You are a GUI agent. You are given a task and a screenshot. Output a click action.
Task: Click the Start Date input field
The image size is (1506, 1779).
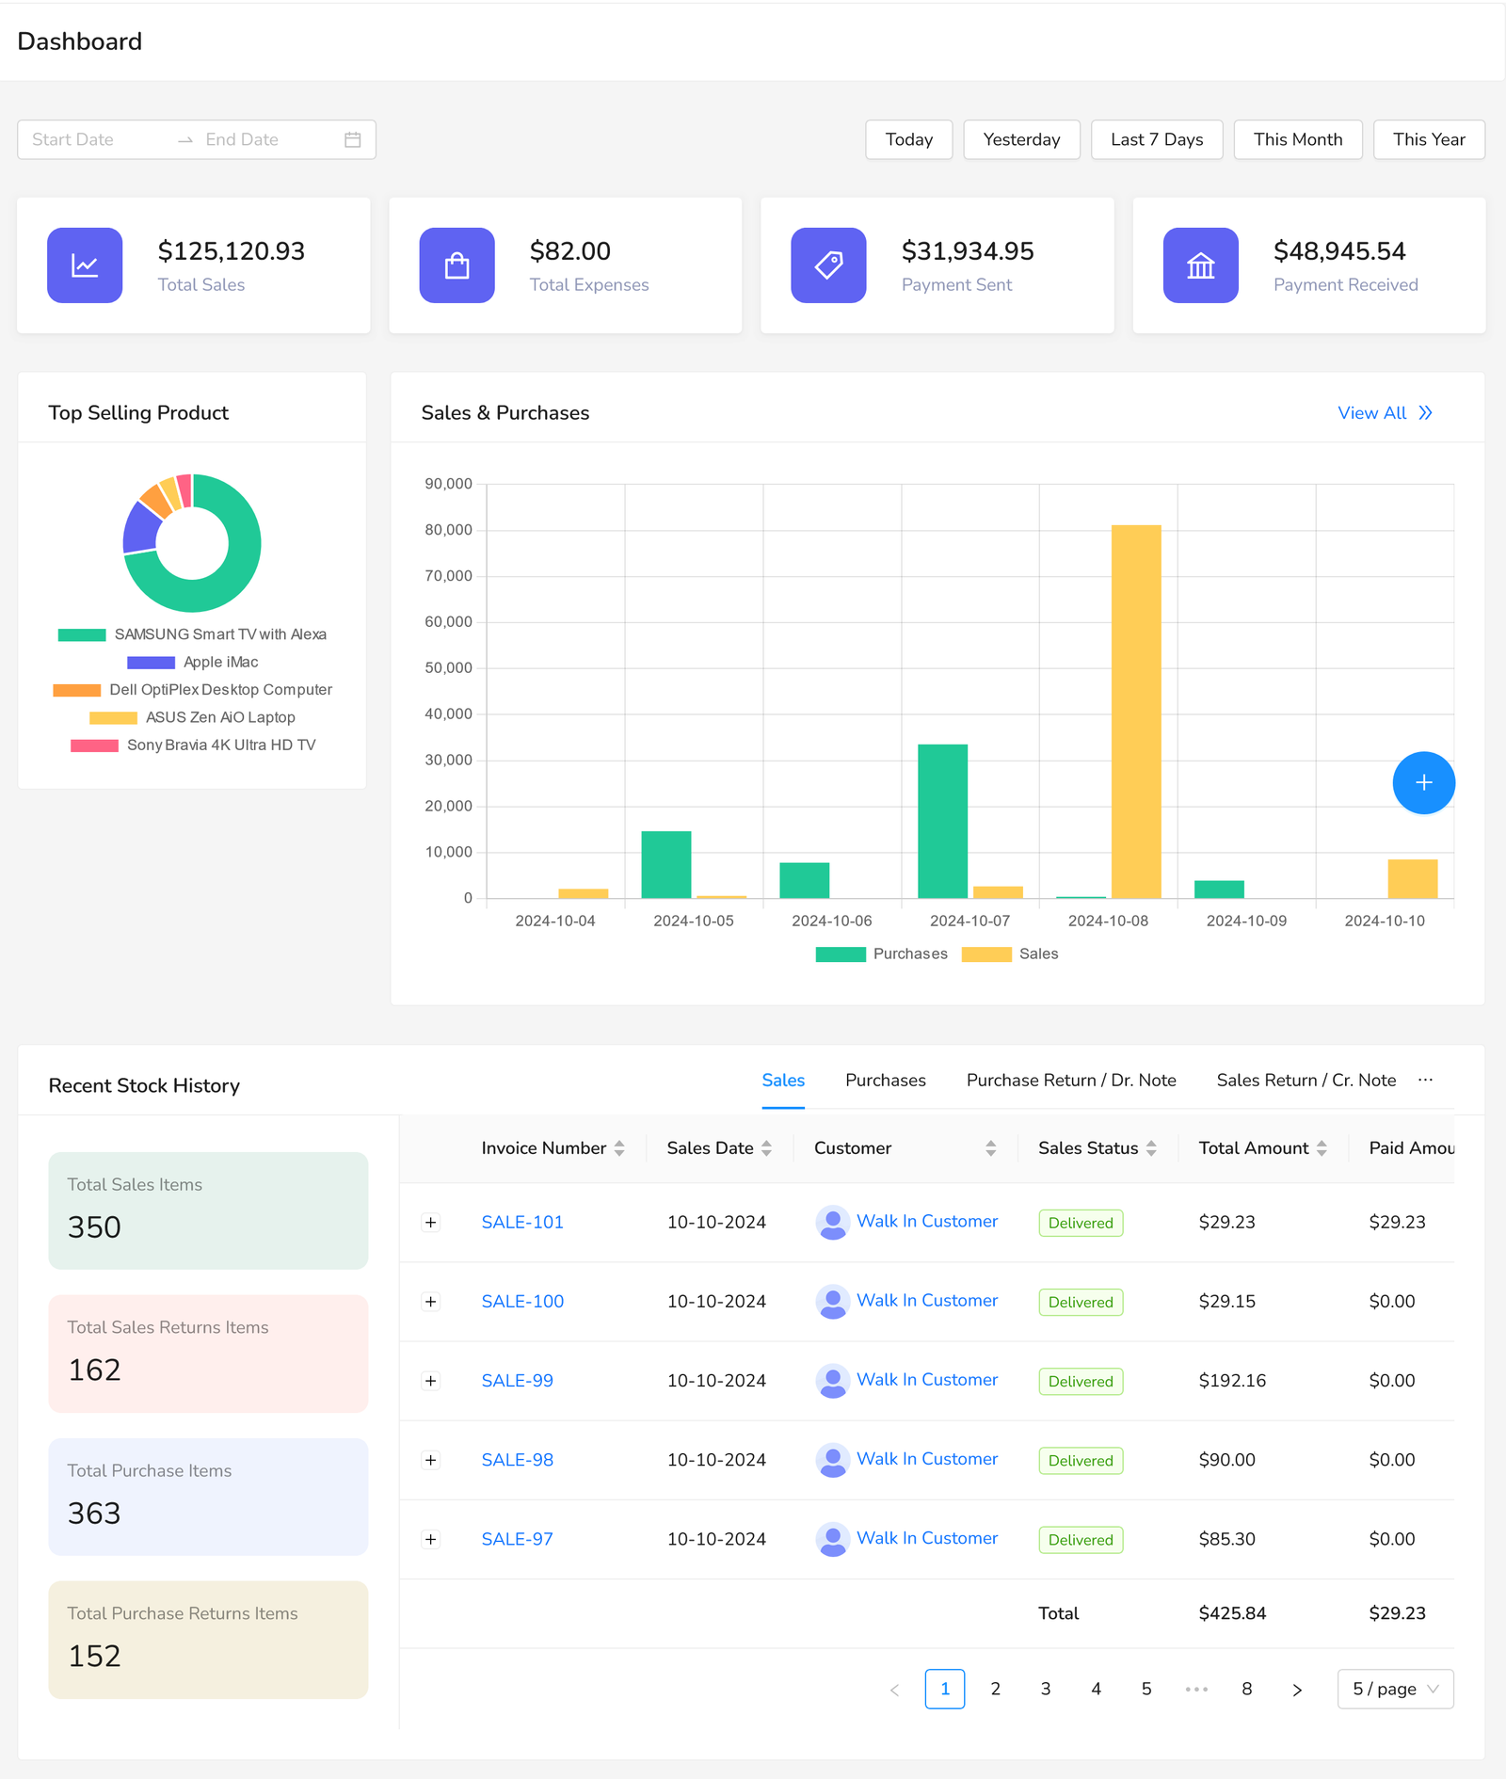point(94,139)
